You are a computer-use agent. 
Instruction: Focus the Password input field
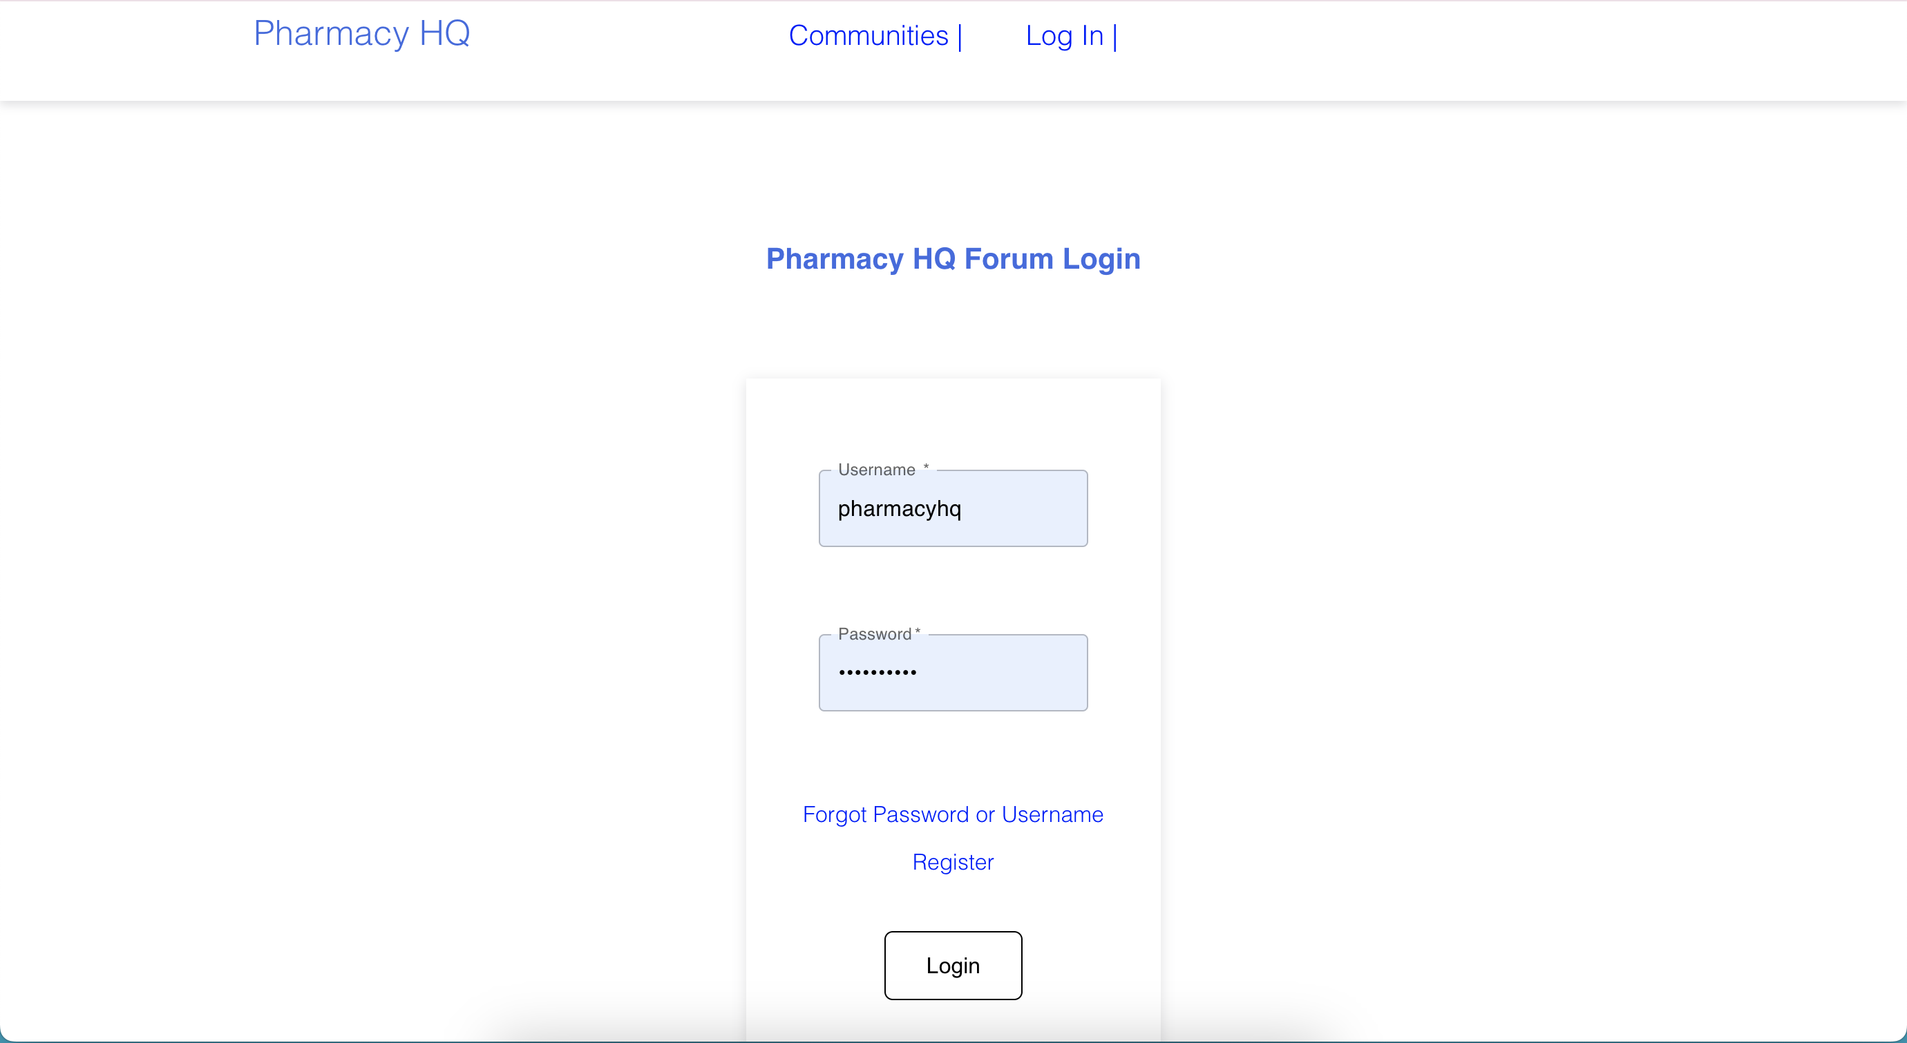(953, 672)
